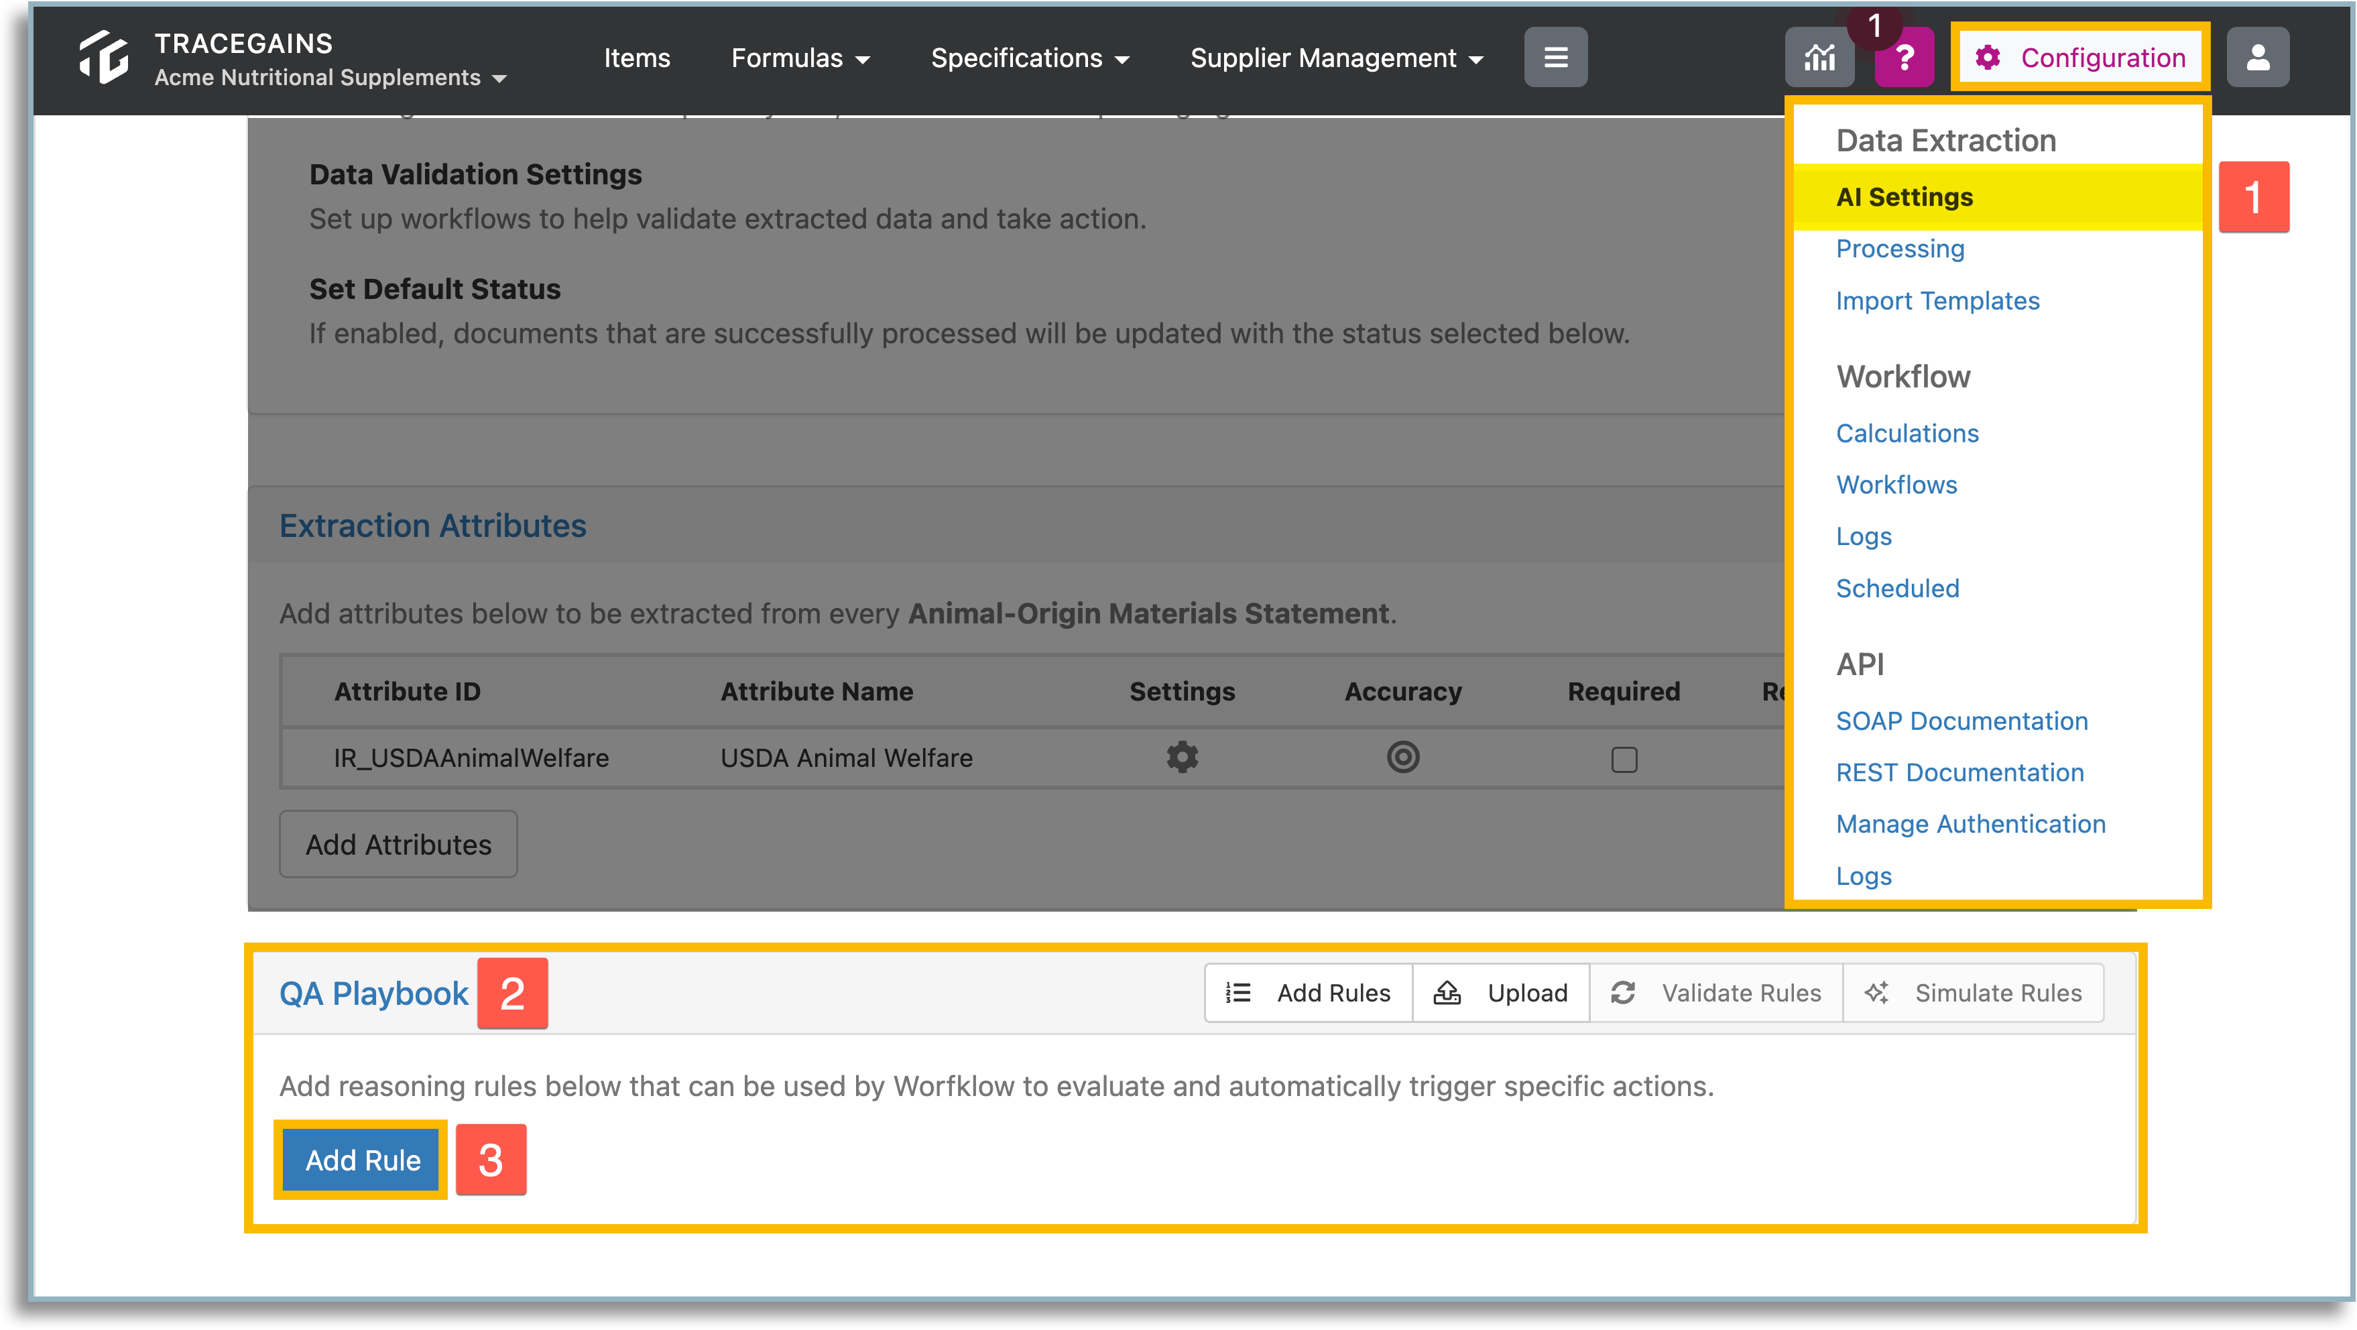Click the Extraction Attributes heading
2357x1330 pixels.
pos(432,526)
